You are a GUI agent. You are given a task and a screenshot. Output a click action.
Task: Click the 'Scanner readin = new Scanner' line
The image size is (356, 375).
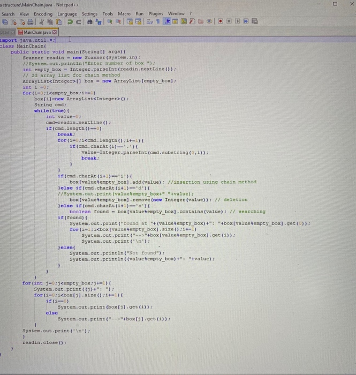tap(81, 58)
